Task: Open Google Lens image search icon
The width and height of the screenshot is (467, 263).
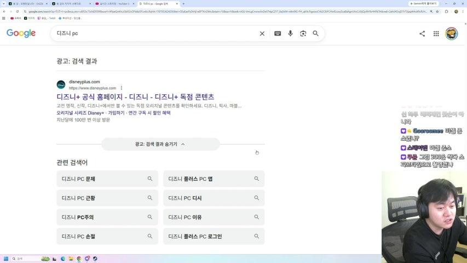Action: [x=303, y=33]
